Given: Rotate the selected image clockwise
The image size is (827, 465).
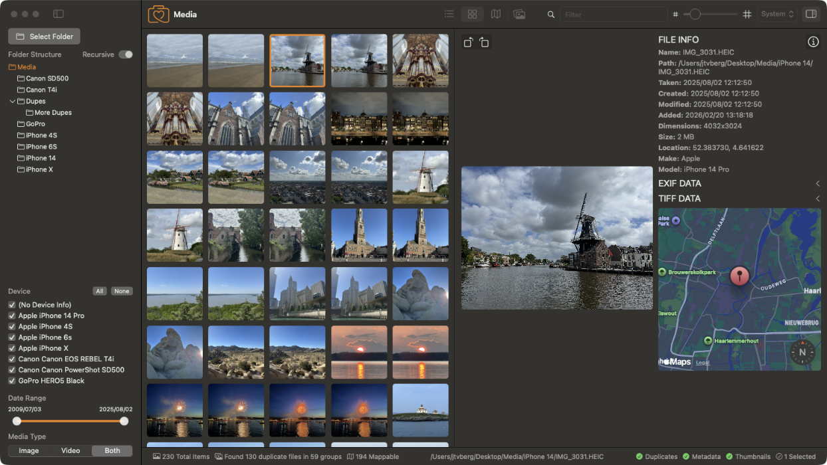Looking at the screenshot, I should pyautogui.click(x=485, y=42).
